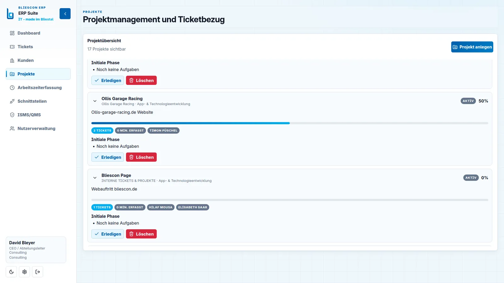Click the Tickets icon in the sidebar
Screen dimensions: 504x283
[x=12, y=47]
